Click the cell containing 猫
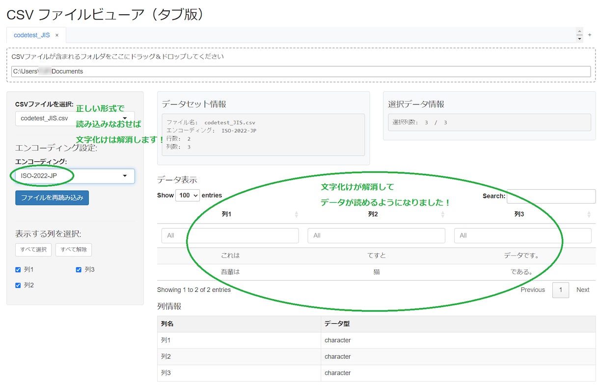 tap(377, 272)
